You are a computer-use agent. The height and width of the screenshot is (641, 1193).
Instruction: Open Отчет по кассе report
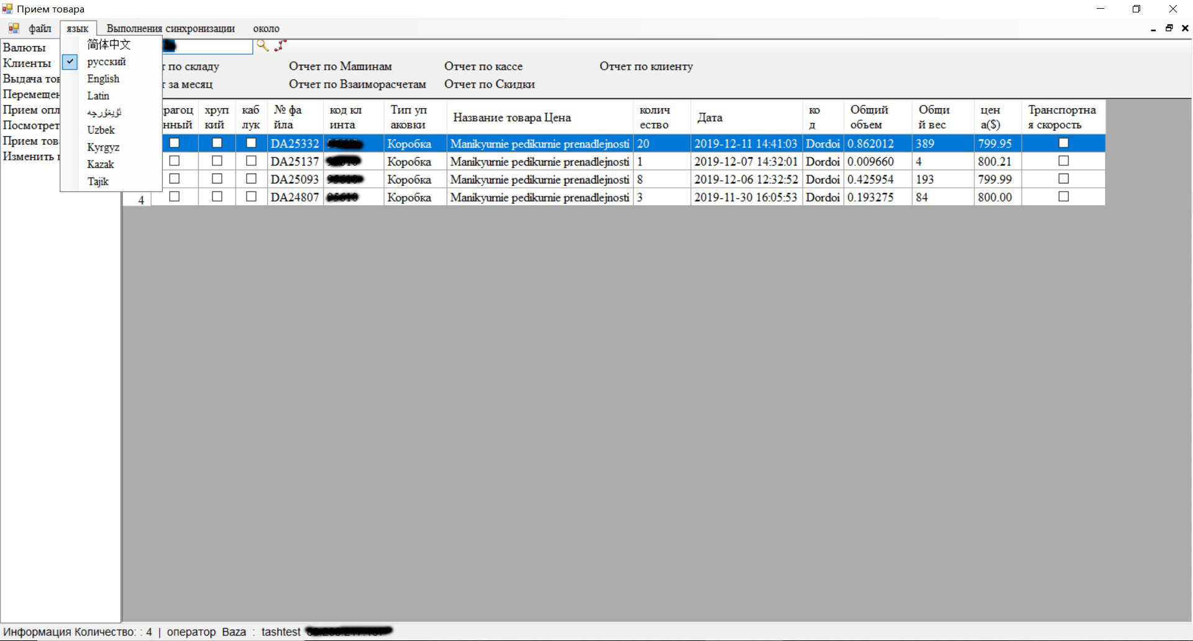[483, 67]
